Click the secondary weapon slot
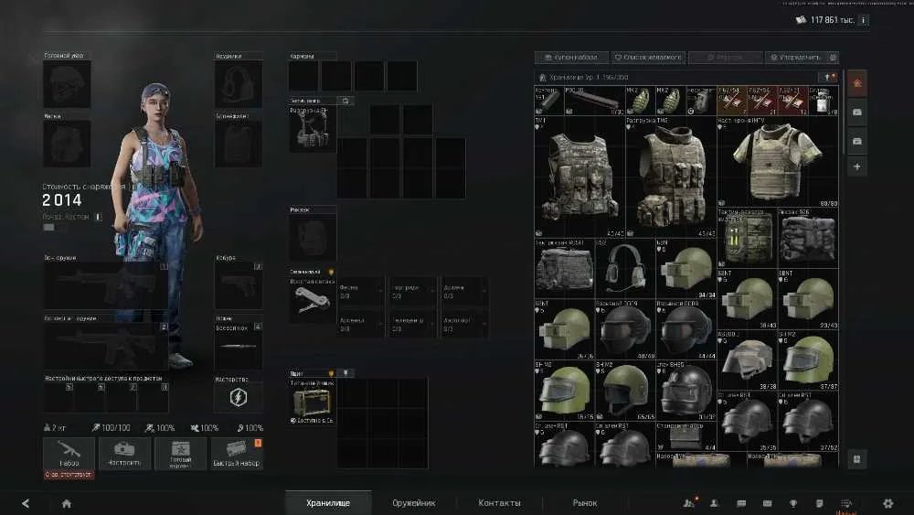The width and height of the screenshot is (914, 515). tap(106, 347)
